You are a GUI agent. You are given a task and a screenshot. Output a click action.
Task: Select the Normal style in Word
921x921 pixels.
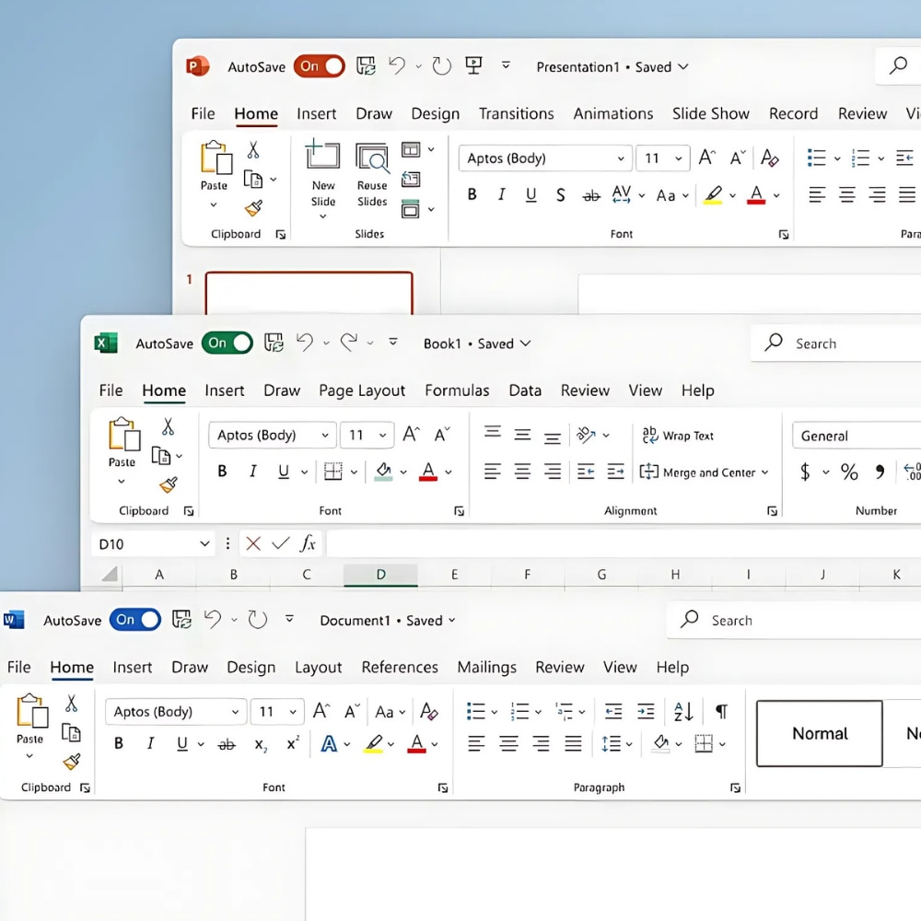[820, 734]
